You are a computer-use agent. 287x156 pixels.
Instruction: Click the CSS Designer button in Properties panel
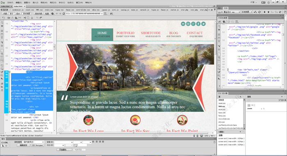click(x=37, y=145)
